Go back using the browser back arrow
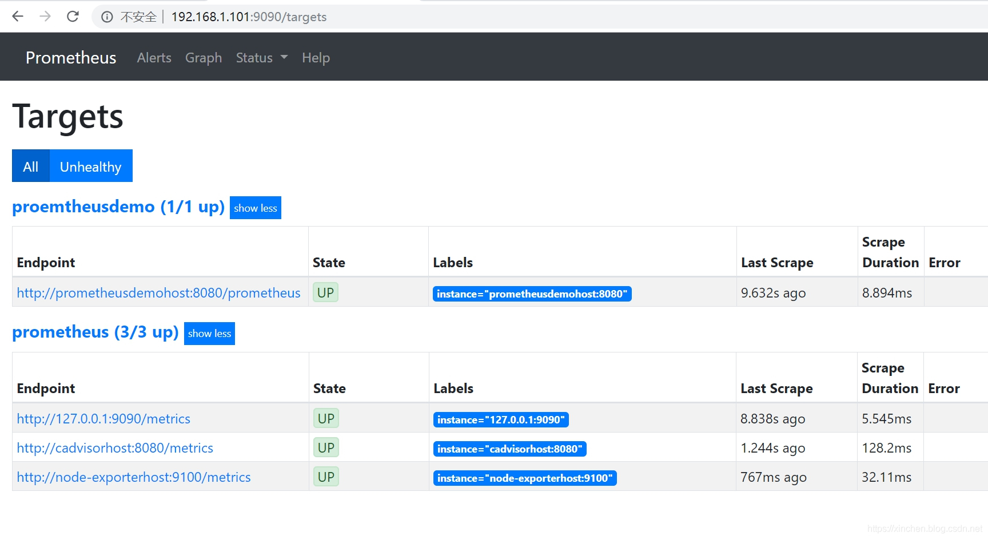The width and height of the screenshot is (988, 539). [x=18, y=17]
